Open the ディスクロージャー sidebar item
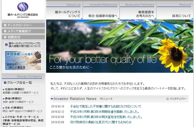 pos(23,25)
